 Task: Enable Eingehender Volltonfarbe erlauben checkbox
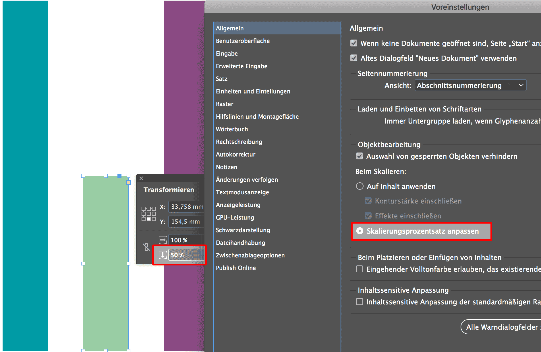pyautogui.click(x=359, y=269)
